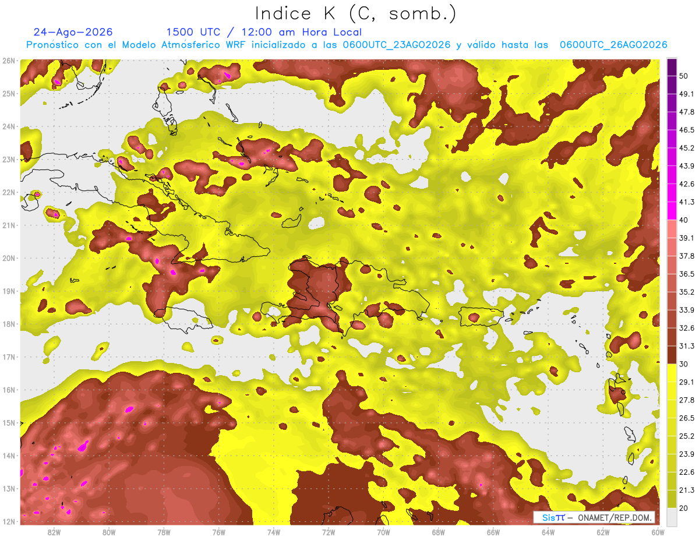The image size is (699, 540).
Task: Click the longitude axis label "78W"
Action: [x=164, y=532]
